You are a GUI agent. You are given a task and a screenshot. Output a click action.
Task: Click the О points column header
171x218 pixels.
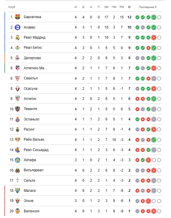[129, 7]
